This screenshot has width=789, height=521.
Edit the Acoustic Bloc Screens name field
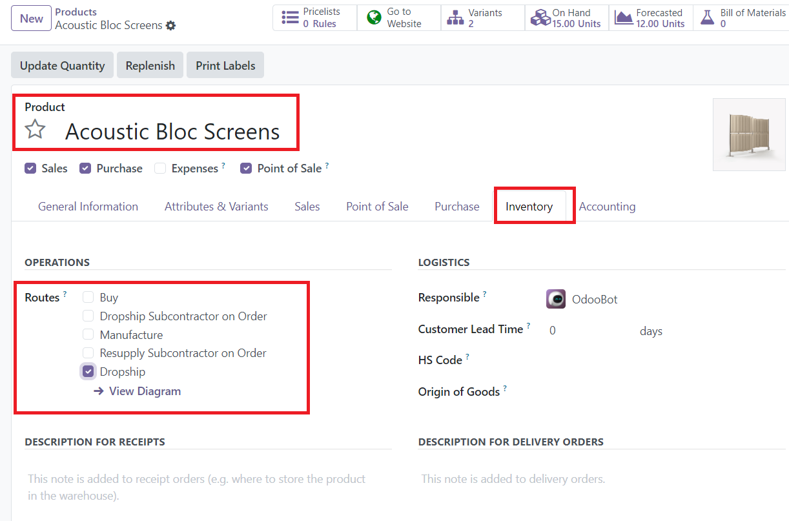(172, 132)
